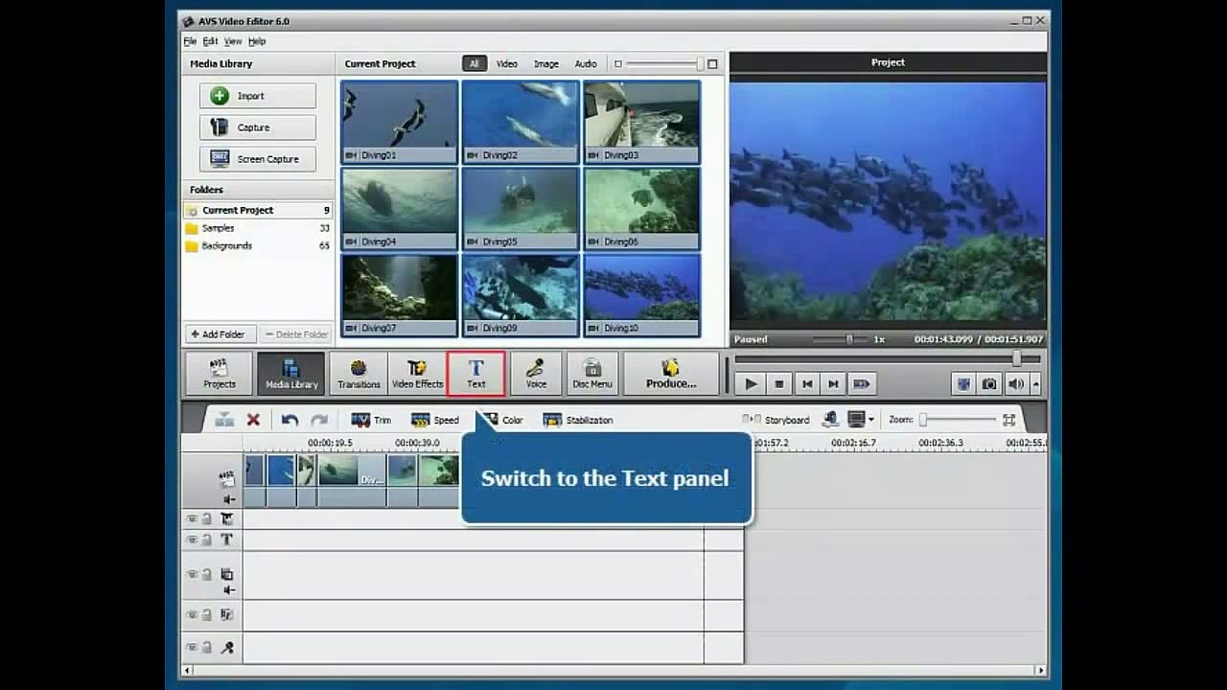
Task: Open the Voice recording panel
Action: [x=536, y=374]
